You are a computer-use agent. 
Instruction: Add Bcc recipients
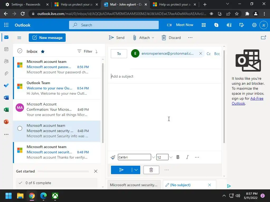coord(217,54)
